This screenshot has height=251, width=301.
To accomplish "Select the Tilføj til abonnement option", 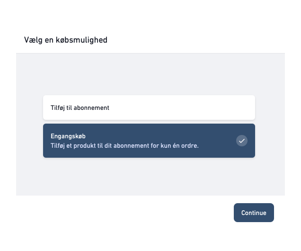I will pos(149,108).
